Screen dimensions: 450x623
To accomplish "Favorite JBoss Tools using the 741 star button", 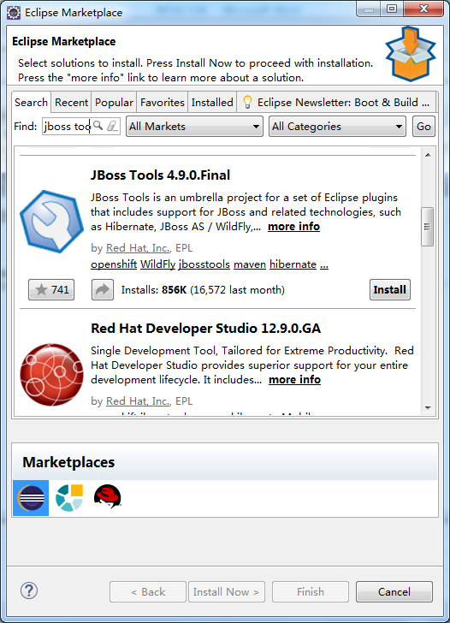I will click(51, 289).
